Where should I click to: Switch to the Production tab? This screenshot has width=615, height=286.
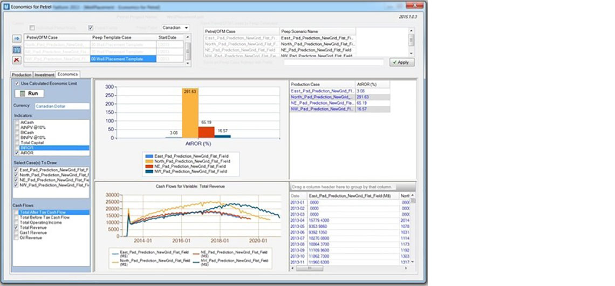[22, 74]
